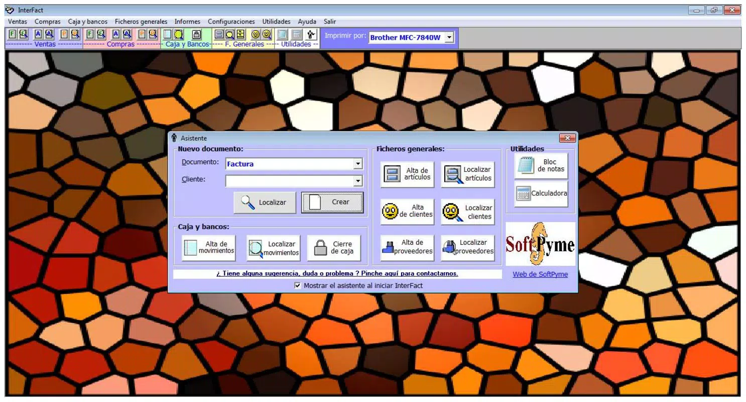Viewport: 746px width, 402px height.
Task: Click the Compras 'F' new document icon
Action: tap(90, 34)
